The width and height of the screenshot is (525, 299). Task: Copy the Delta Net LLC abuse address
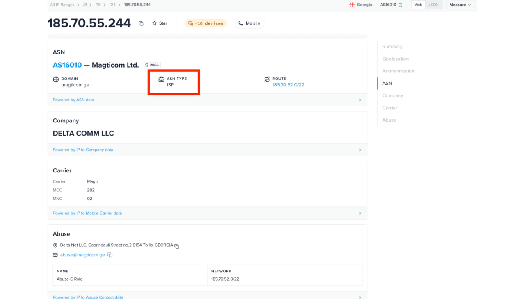[177, 246]
